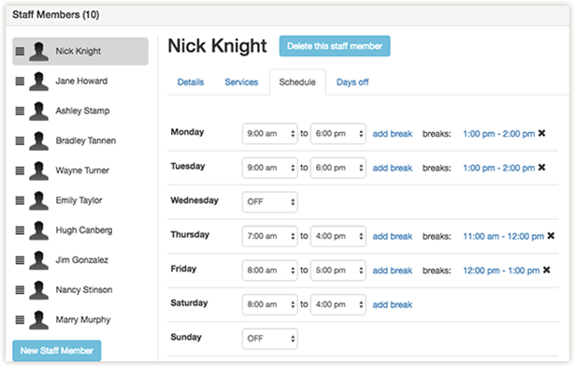575x367 pixels.
Task: Edit Friday break 12:00 pm - 1:00 pm
Action: click(501, 271)
